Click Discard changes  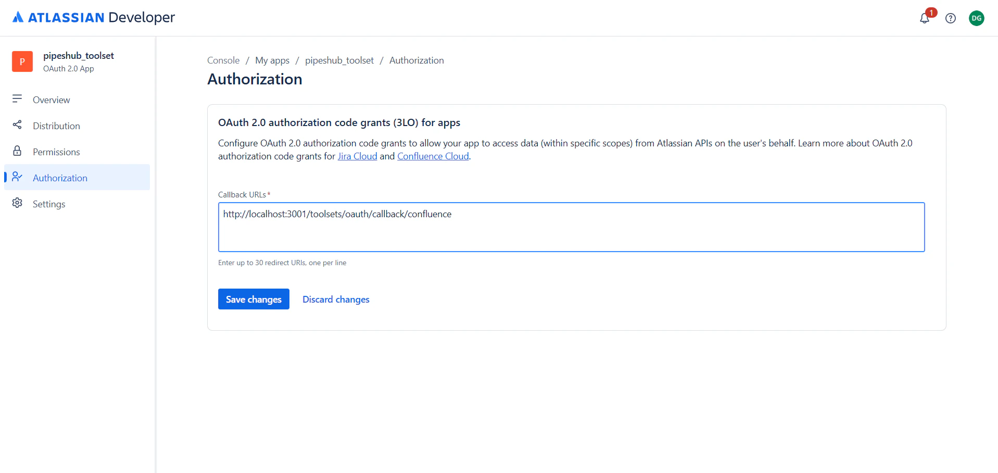click(x=335, y=299)
